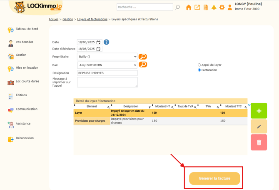Search lease with orange magnifier beside Bail

143,65
